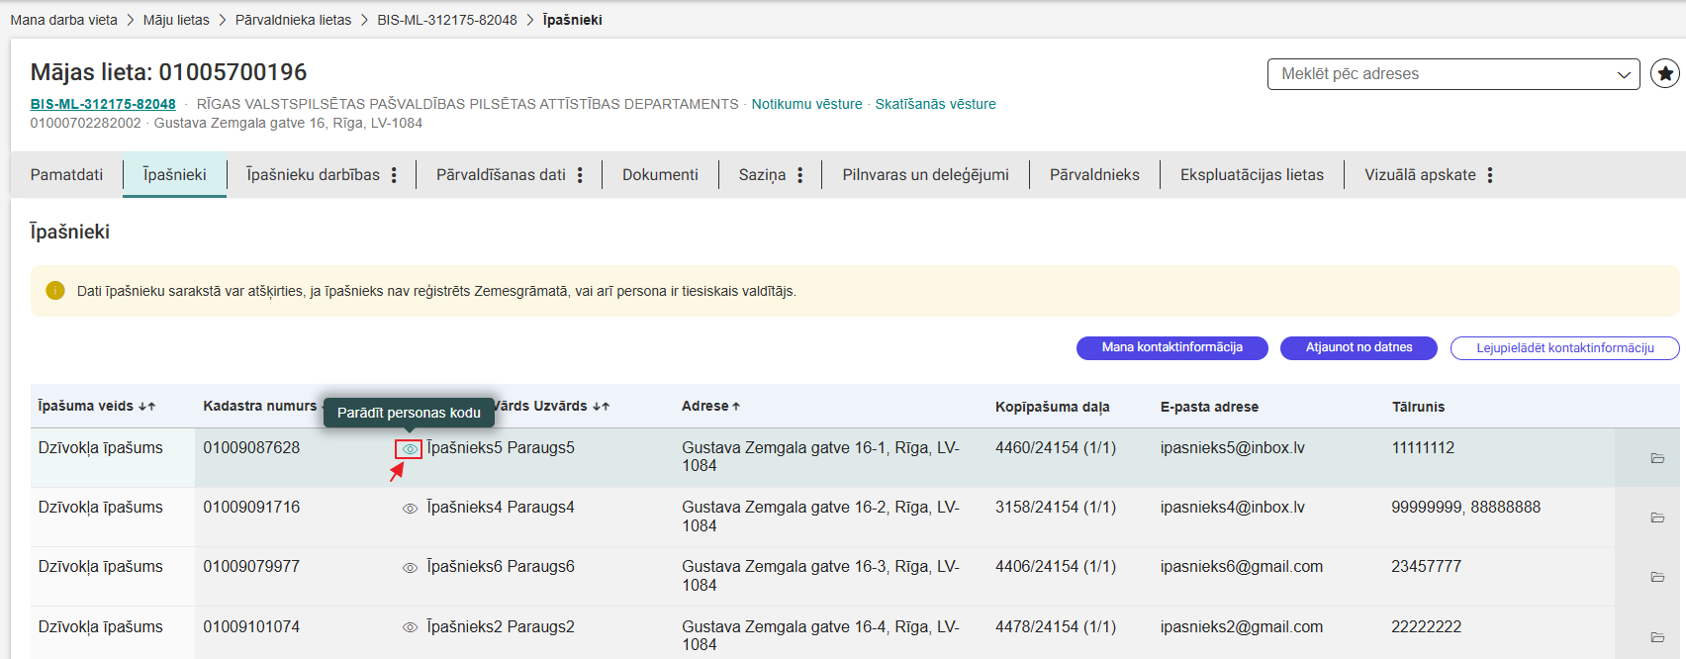Sort by Adrese column arrow
1686x659 pixels.
pos(736,407)
